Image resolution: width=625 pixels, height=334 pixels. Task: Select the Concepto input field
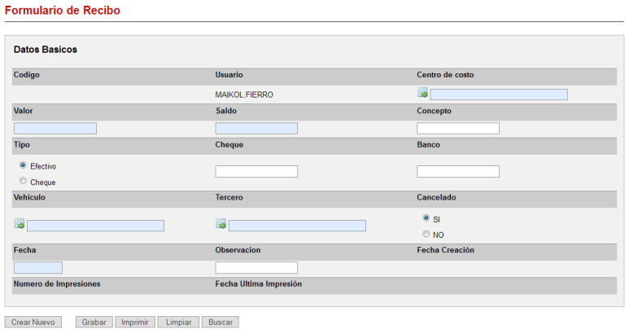(x=458, y=129)
